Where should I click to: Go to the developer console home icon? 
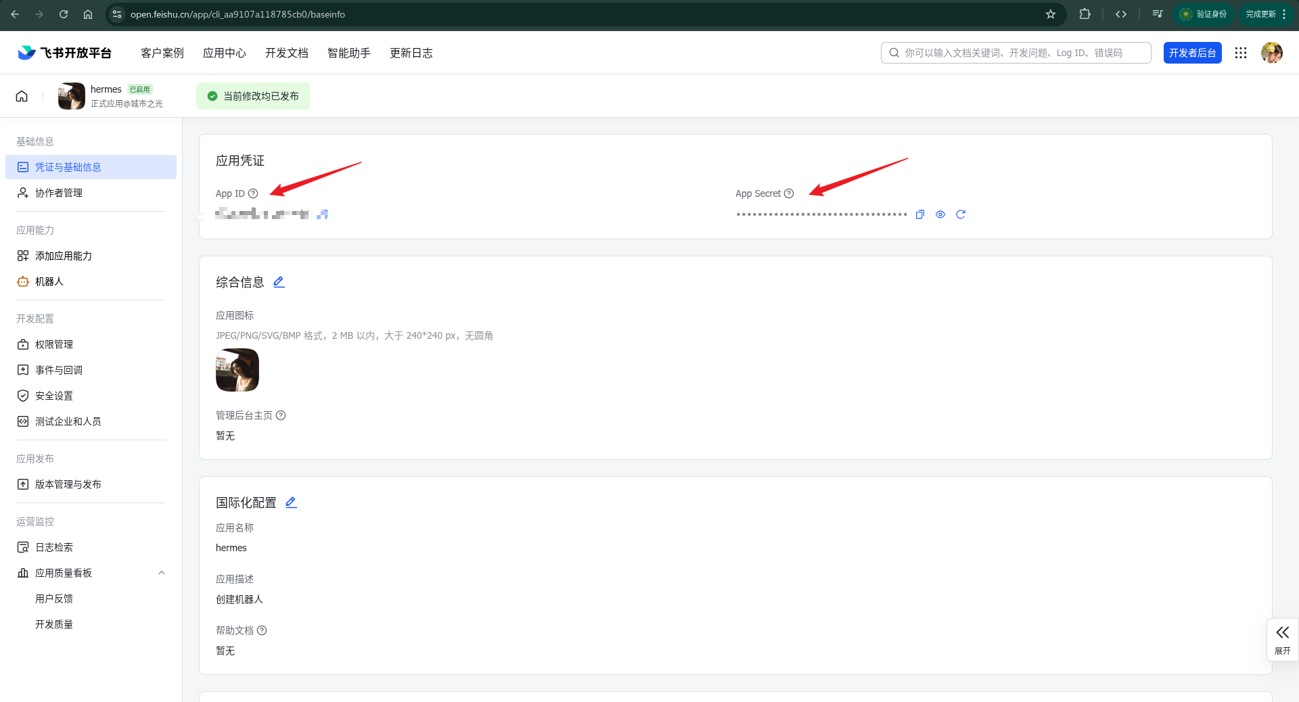[x=22, y=96]
